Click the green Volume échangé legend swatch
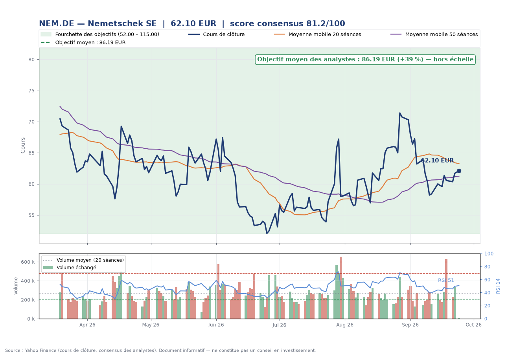Image resolution: width=519 pixels, height=354 pixels. pyautogui.click(x=48, y=268)
